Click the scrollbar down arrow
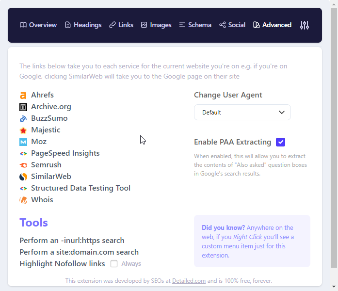The image size is (338, 291). tap(334, 287)
